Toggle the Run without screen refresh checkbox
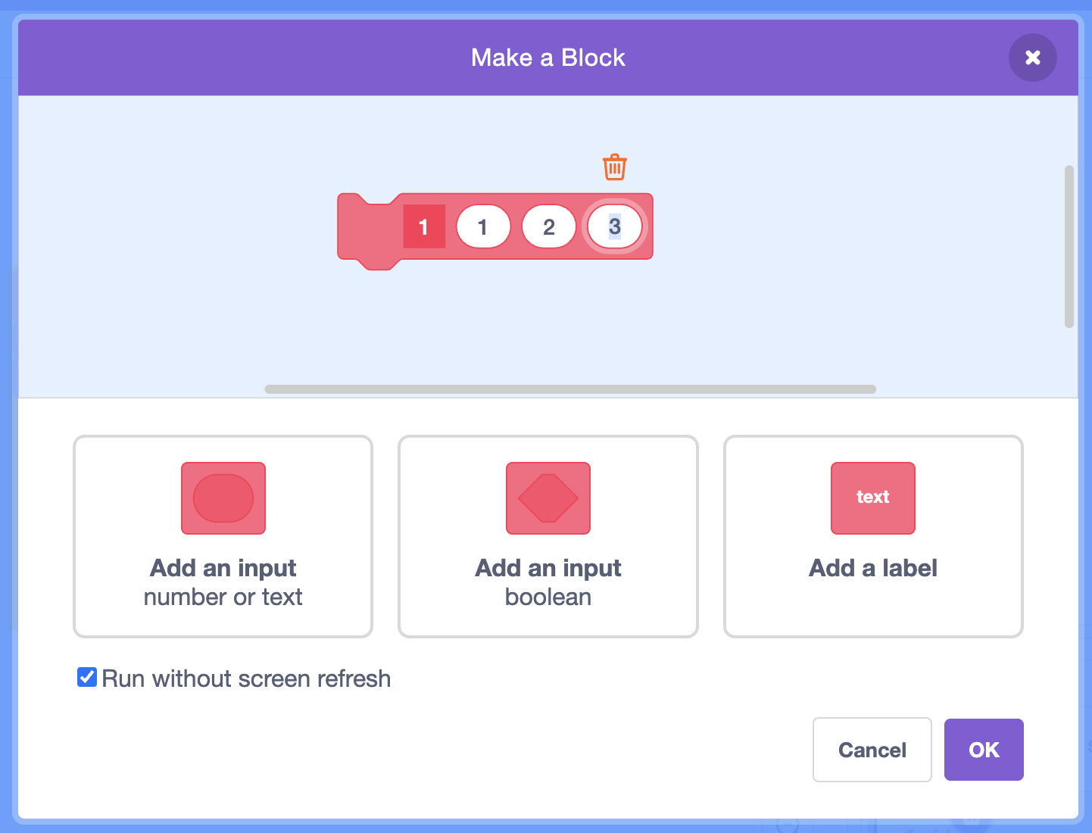The width and height of the screenshot is (1092, 833). coord(87,677)
